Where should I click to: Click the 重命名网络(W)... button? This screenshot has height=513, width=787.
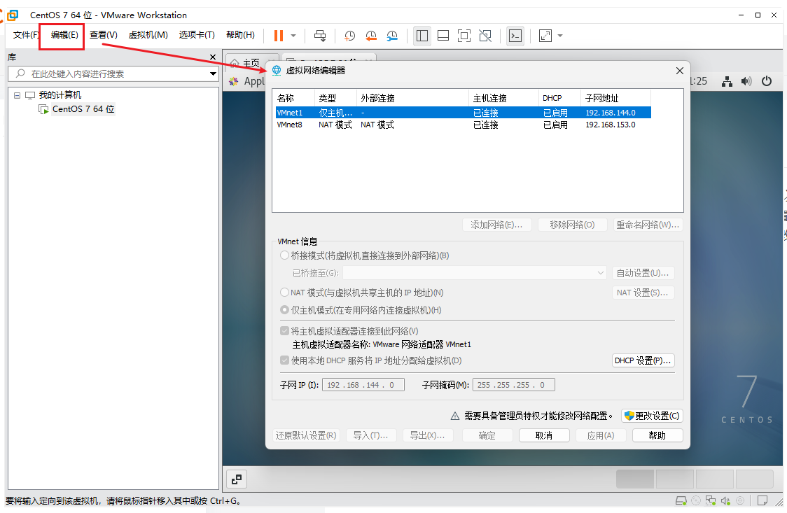click(648, 225)
